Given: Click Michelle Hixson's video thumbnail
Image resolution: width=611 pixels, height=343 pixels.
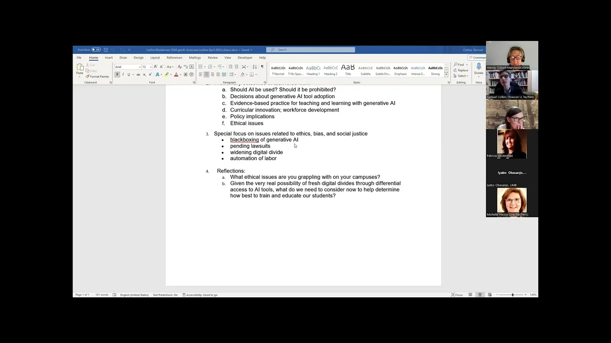Looking at the screenshot, I should [512, 202].
